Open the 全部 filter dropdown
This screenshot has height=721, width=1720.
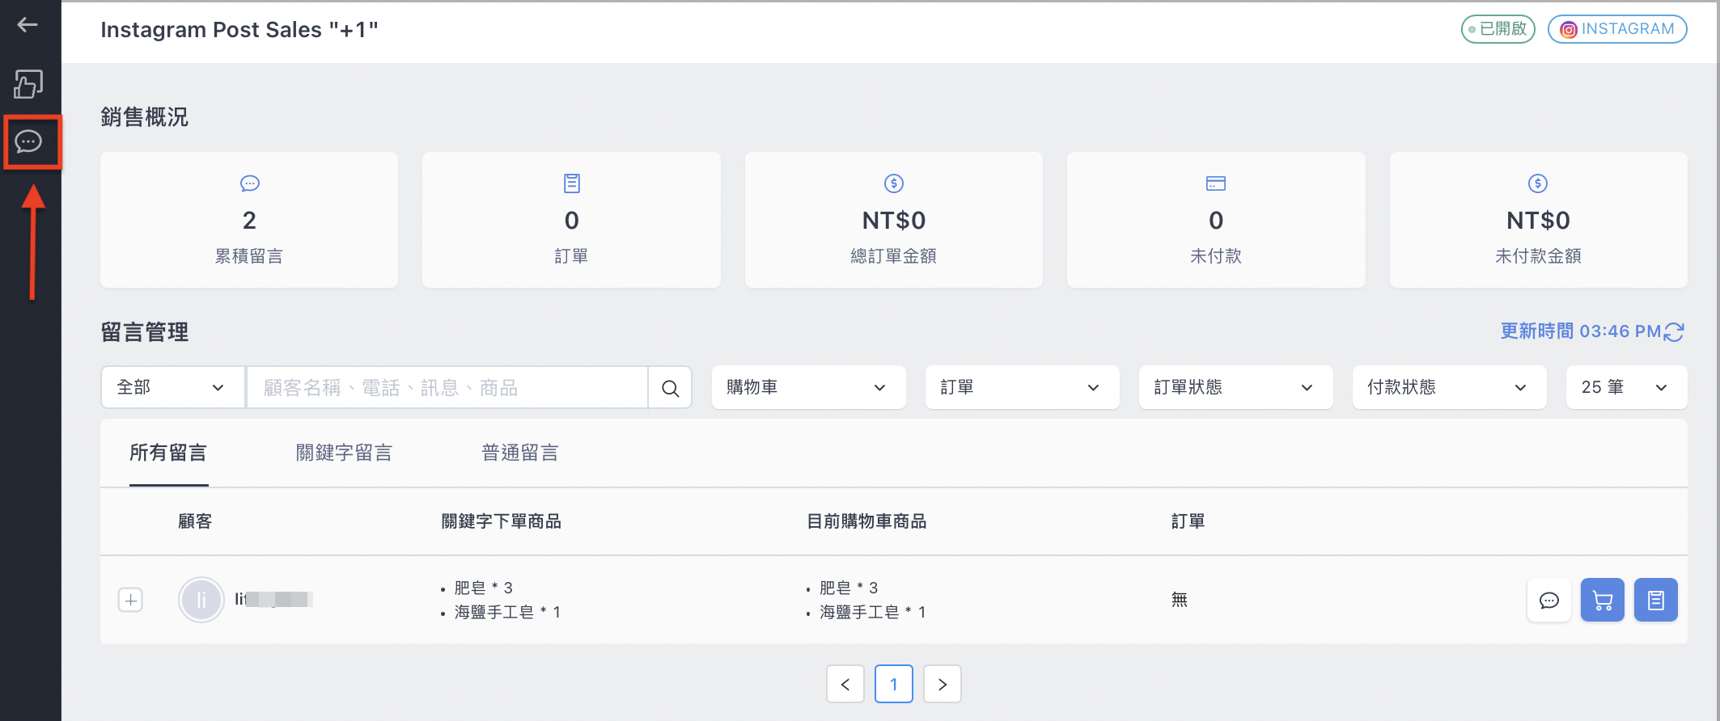click(x=172, y=387)
